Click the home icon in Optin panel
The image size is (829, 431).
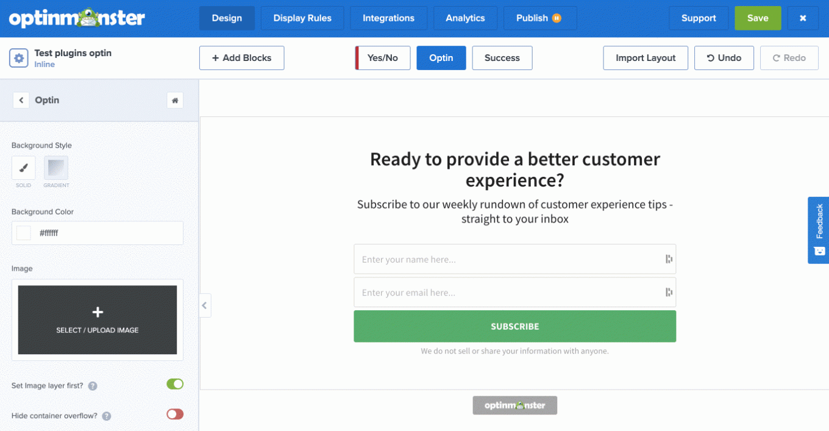(175, 100)
